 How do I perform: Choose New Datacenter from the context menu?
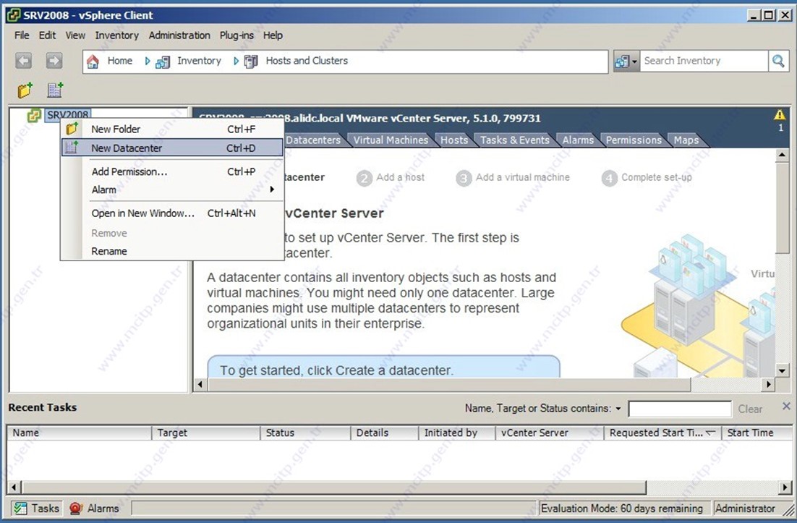pyautogui.click(x=172, y=148)
